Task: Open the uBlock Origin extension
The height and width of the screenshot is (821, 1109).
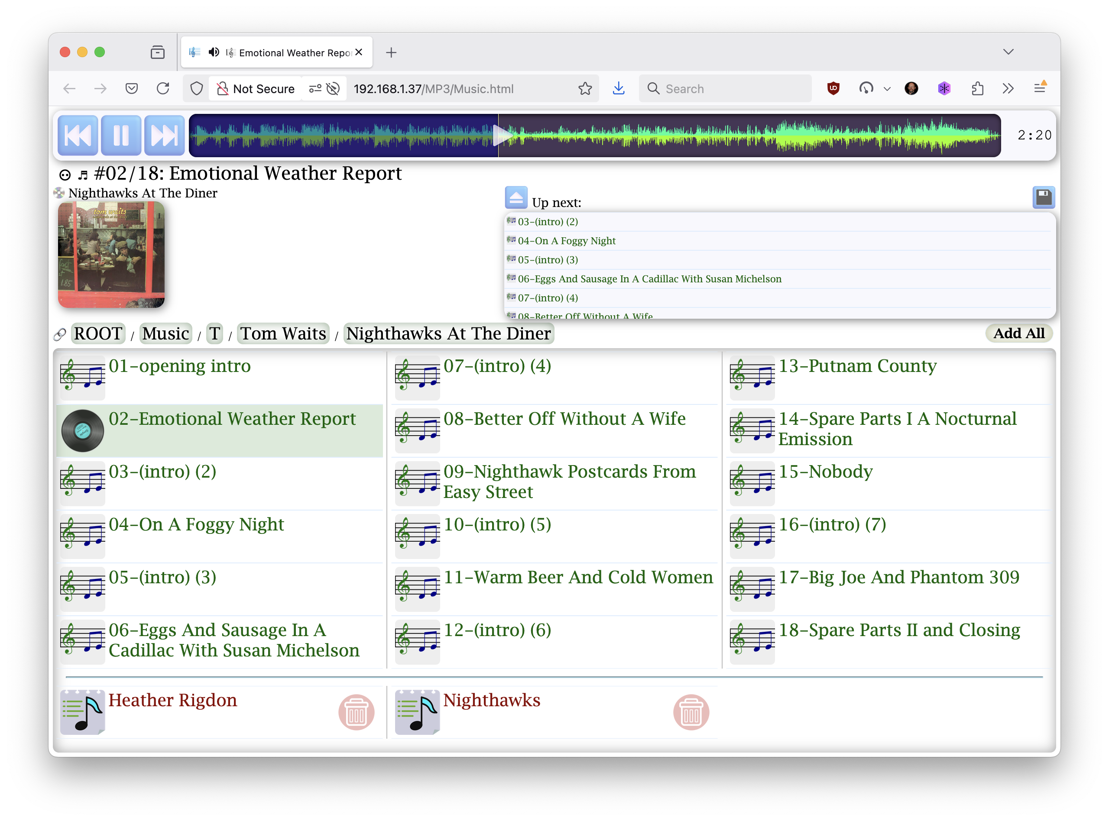Action: coord(833,88)
